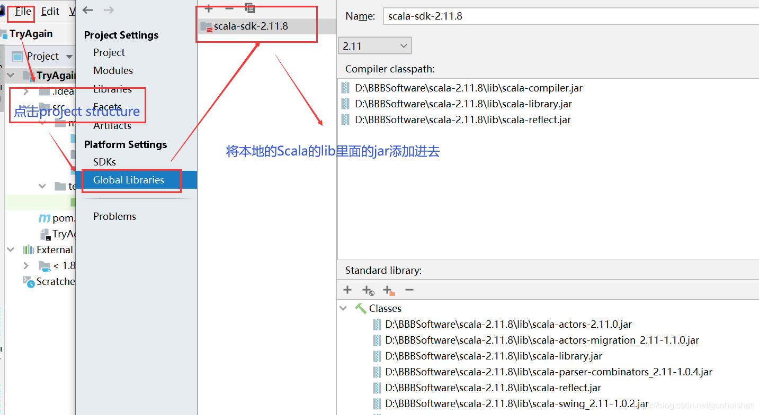Open the Edit menu
The height and width of the screenshot is (415, 759).
tap(50, 11)
